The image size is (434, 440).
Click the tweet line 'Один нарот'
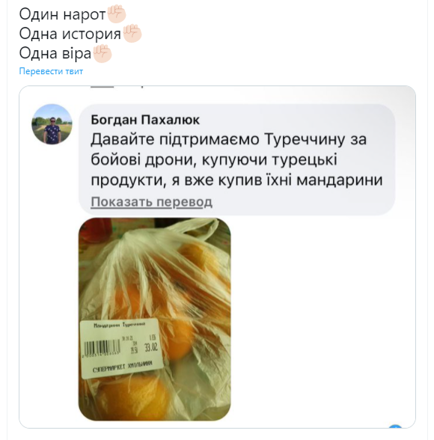pyautogui.click(x=62, y=14)
